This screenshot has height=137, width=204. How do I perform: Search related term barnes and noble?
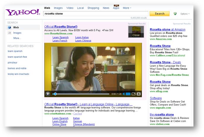17,68
